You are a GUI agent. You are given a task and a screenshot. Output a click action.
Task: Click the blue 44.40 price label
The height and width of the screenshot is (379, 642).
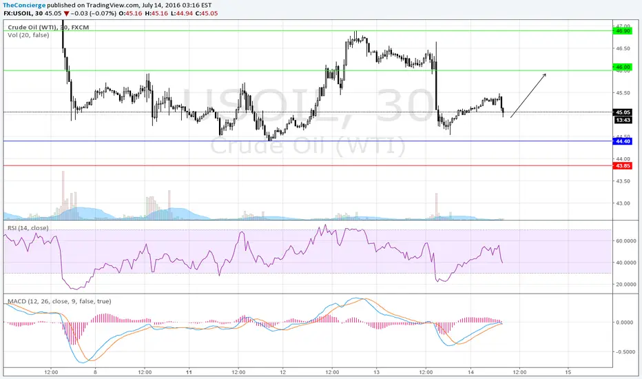623,141
